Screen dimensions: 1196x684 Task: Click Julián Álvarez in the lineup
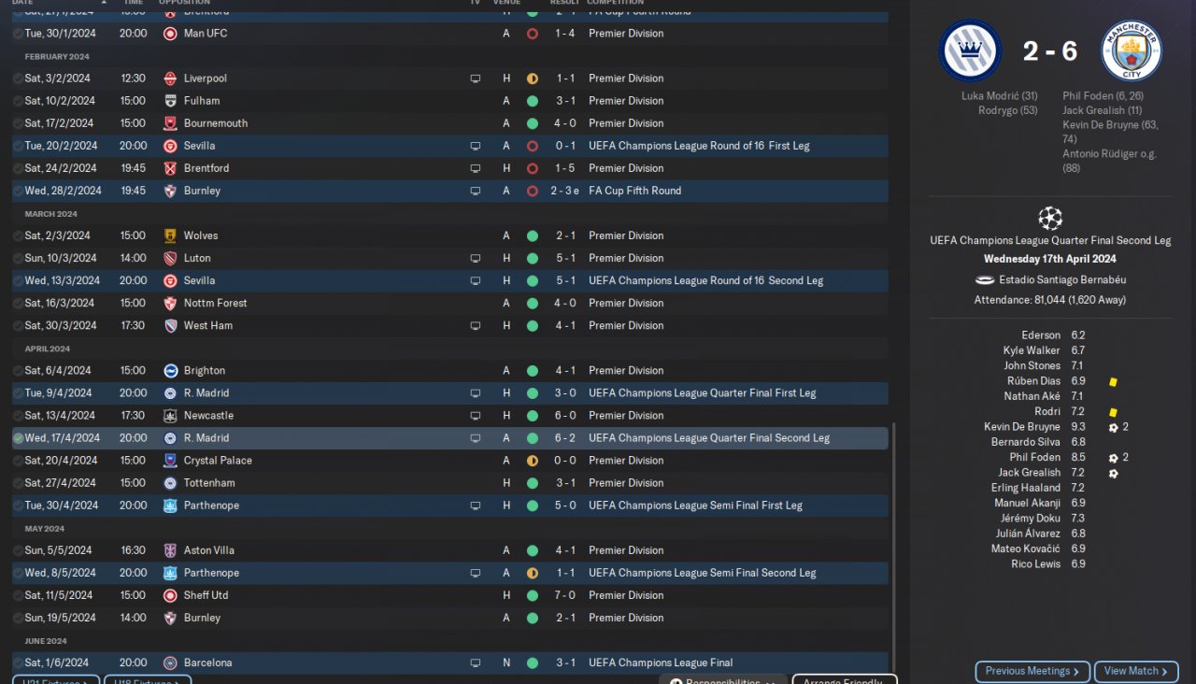pos(1027,534)
